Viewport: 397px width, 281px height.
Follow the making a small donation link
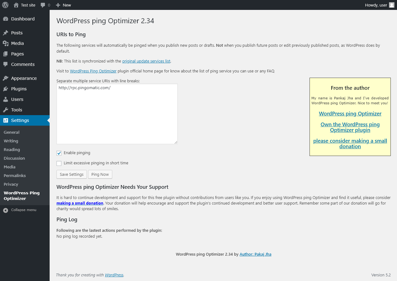[x=80, y=203]
